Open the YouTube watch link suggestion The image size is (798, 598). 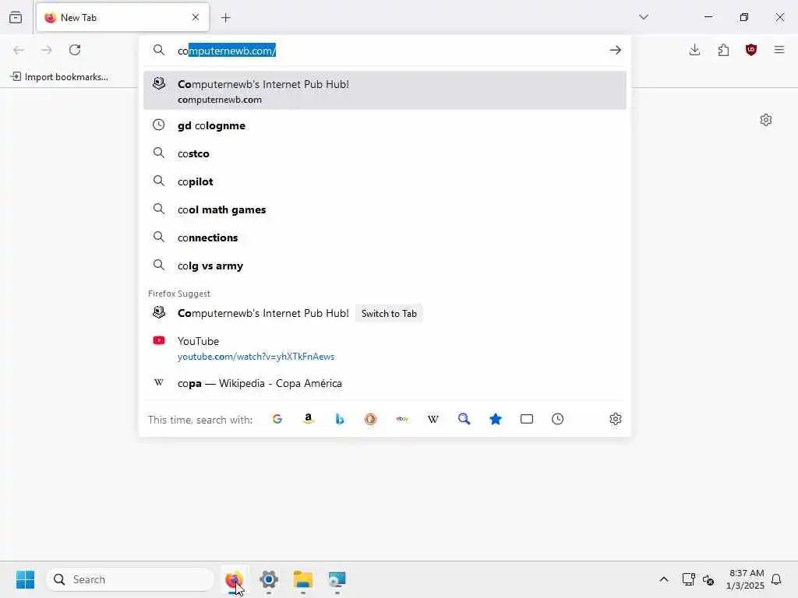coord(385,348)
